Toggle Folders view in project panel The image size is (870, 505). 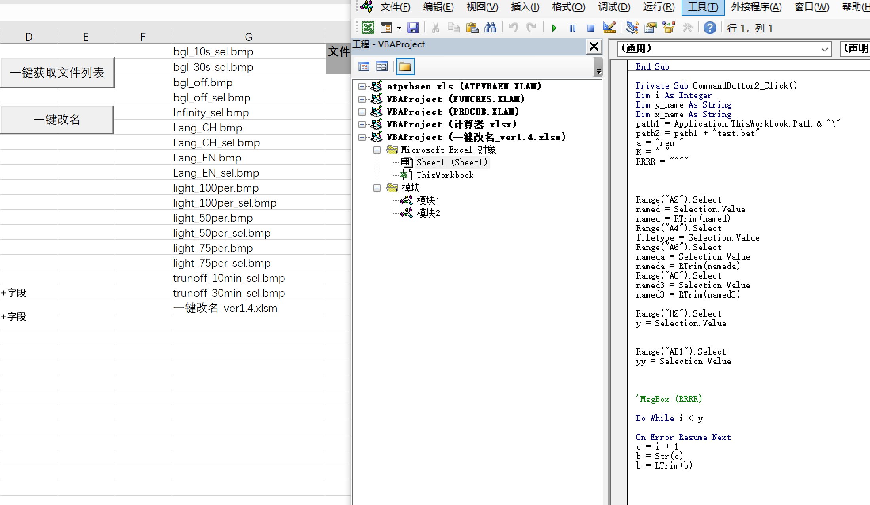[x=405, y=66]
